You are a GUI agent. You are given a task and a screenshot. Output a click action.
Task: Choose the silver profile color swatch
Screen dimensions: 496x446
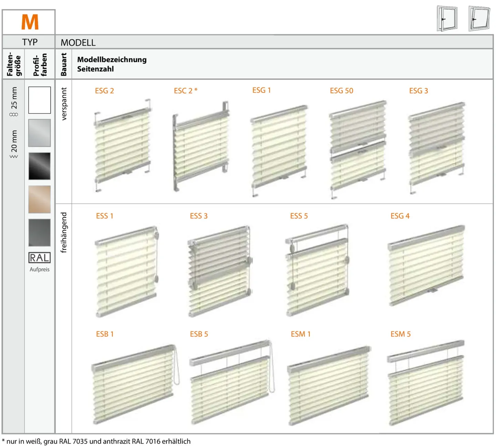(39, 133)
